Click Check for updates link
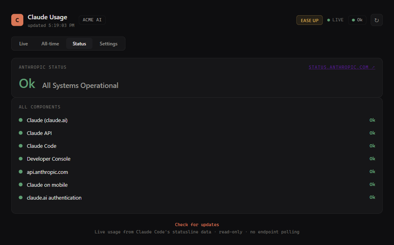 pos(197,225)
